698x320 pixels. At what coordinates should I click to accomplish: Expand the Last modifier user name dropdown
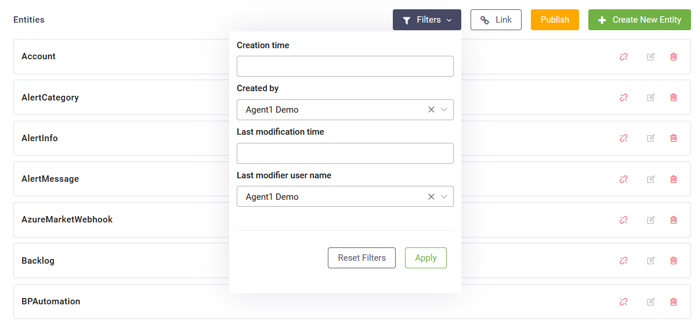(x=444, y=197)
